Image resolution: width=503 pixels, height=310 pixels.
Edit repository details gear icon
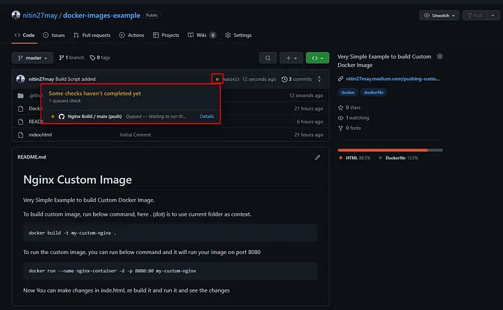pos(440,57)
